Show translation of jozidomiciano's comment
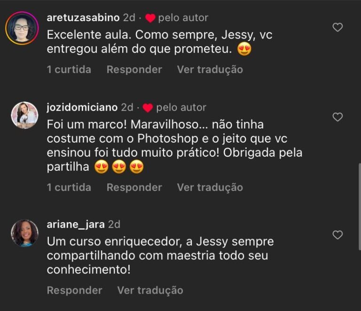This screenshot has width=361, height=311. pos(210,187)
